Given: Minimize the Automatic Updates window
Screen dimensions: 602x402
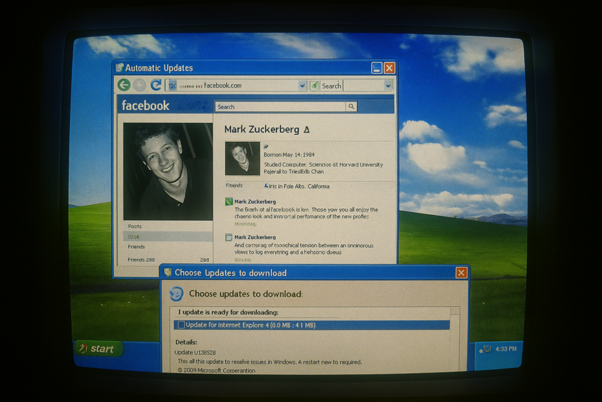Looking at the screenshot, I should pyautogui.click(x=377, y=68).
